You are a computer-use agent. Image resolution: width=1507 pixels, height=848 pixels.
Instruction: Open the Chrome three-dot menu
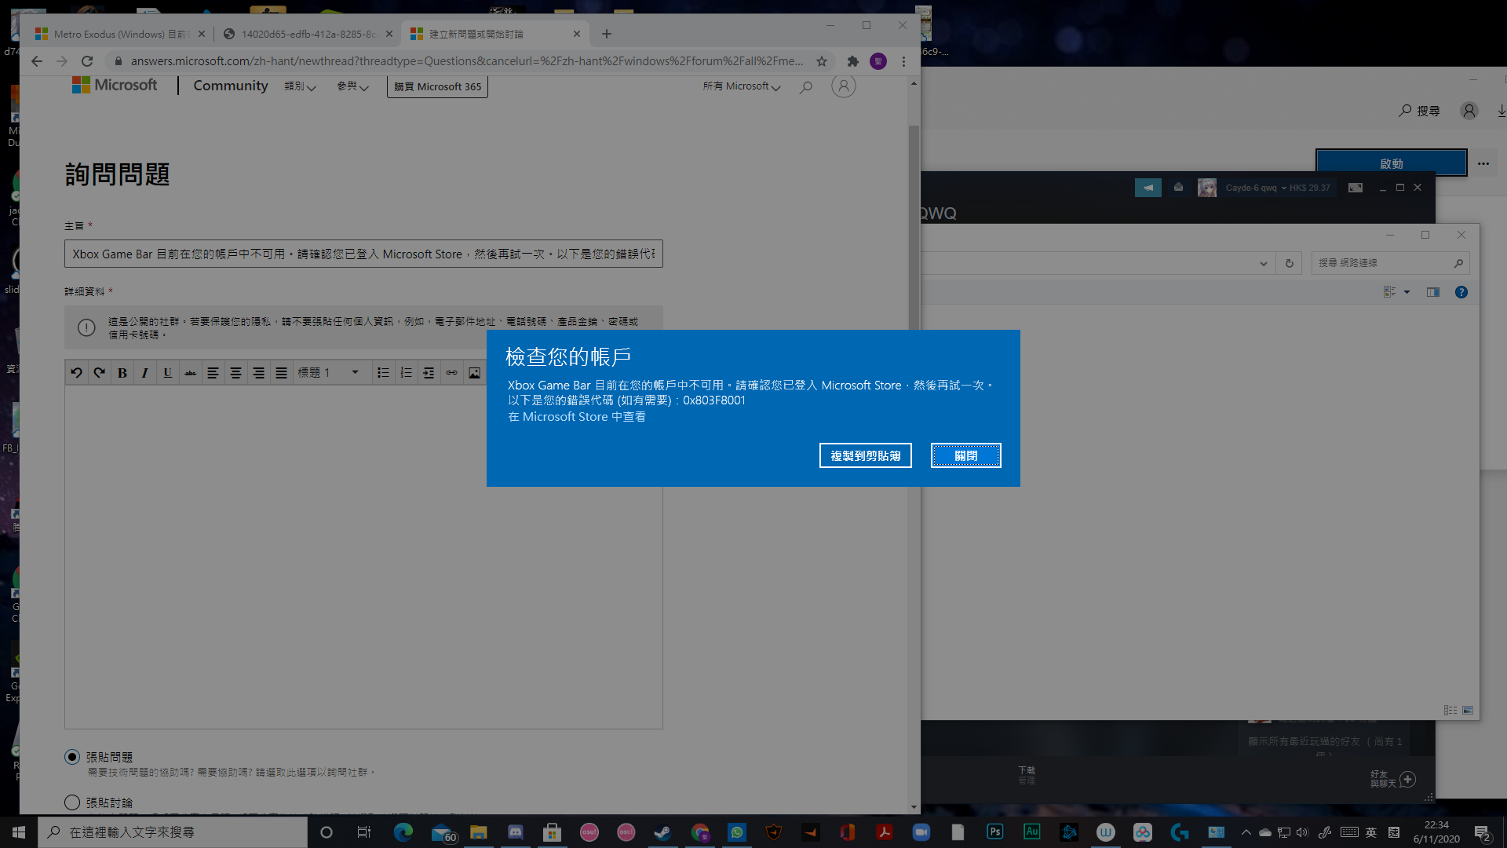pos(903,61)
